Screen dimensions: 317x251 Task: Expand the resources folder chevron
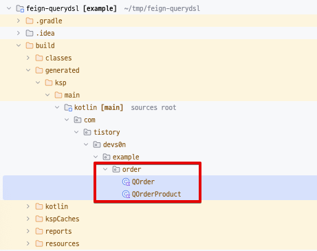point(28,243)
